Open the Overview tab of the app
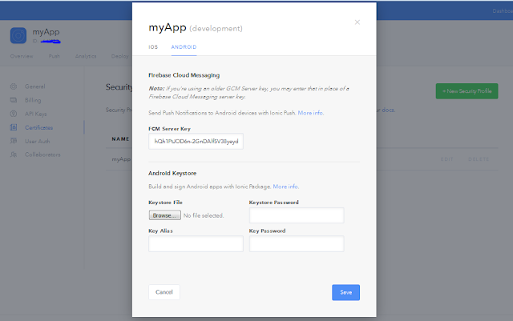The width and height of the screenshot is (513, 321). tap(22, 56)
